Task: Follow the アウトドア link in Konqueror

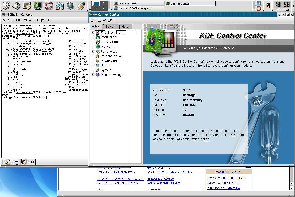Action: coord(154,172)
